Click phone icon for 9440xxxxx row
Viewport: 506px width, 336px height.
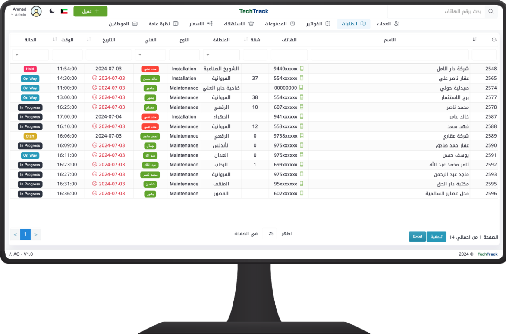tap(302, 69)
